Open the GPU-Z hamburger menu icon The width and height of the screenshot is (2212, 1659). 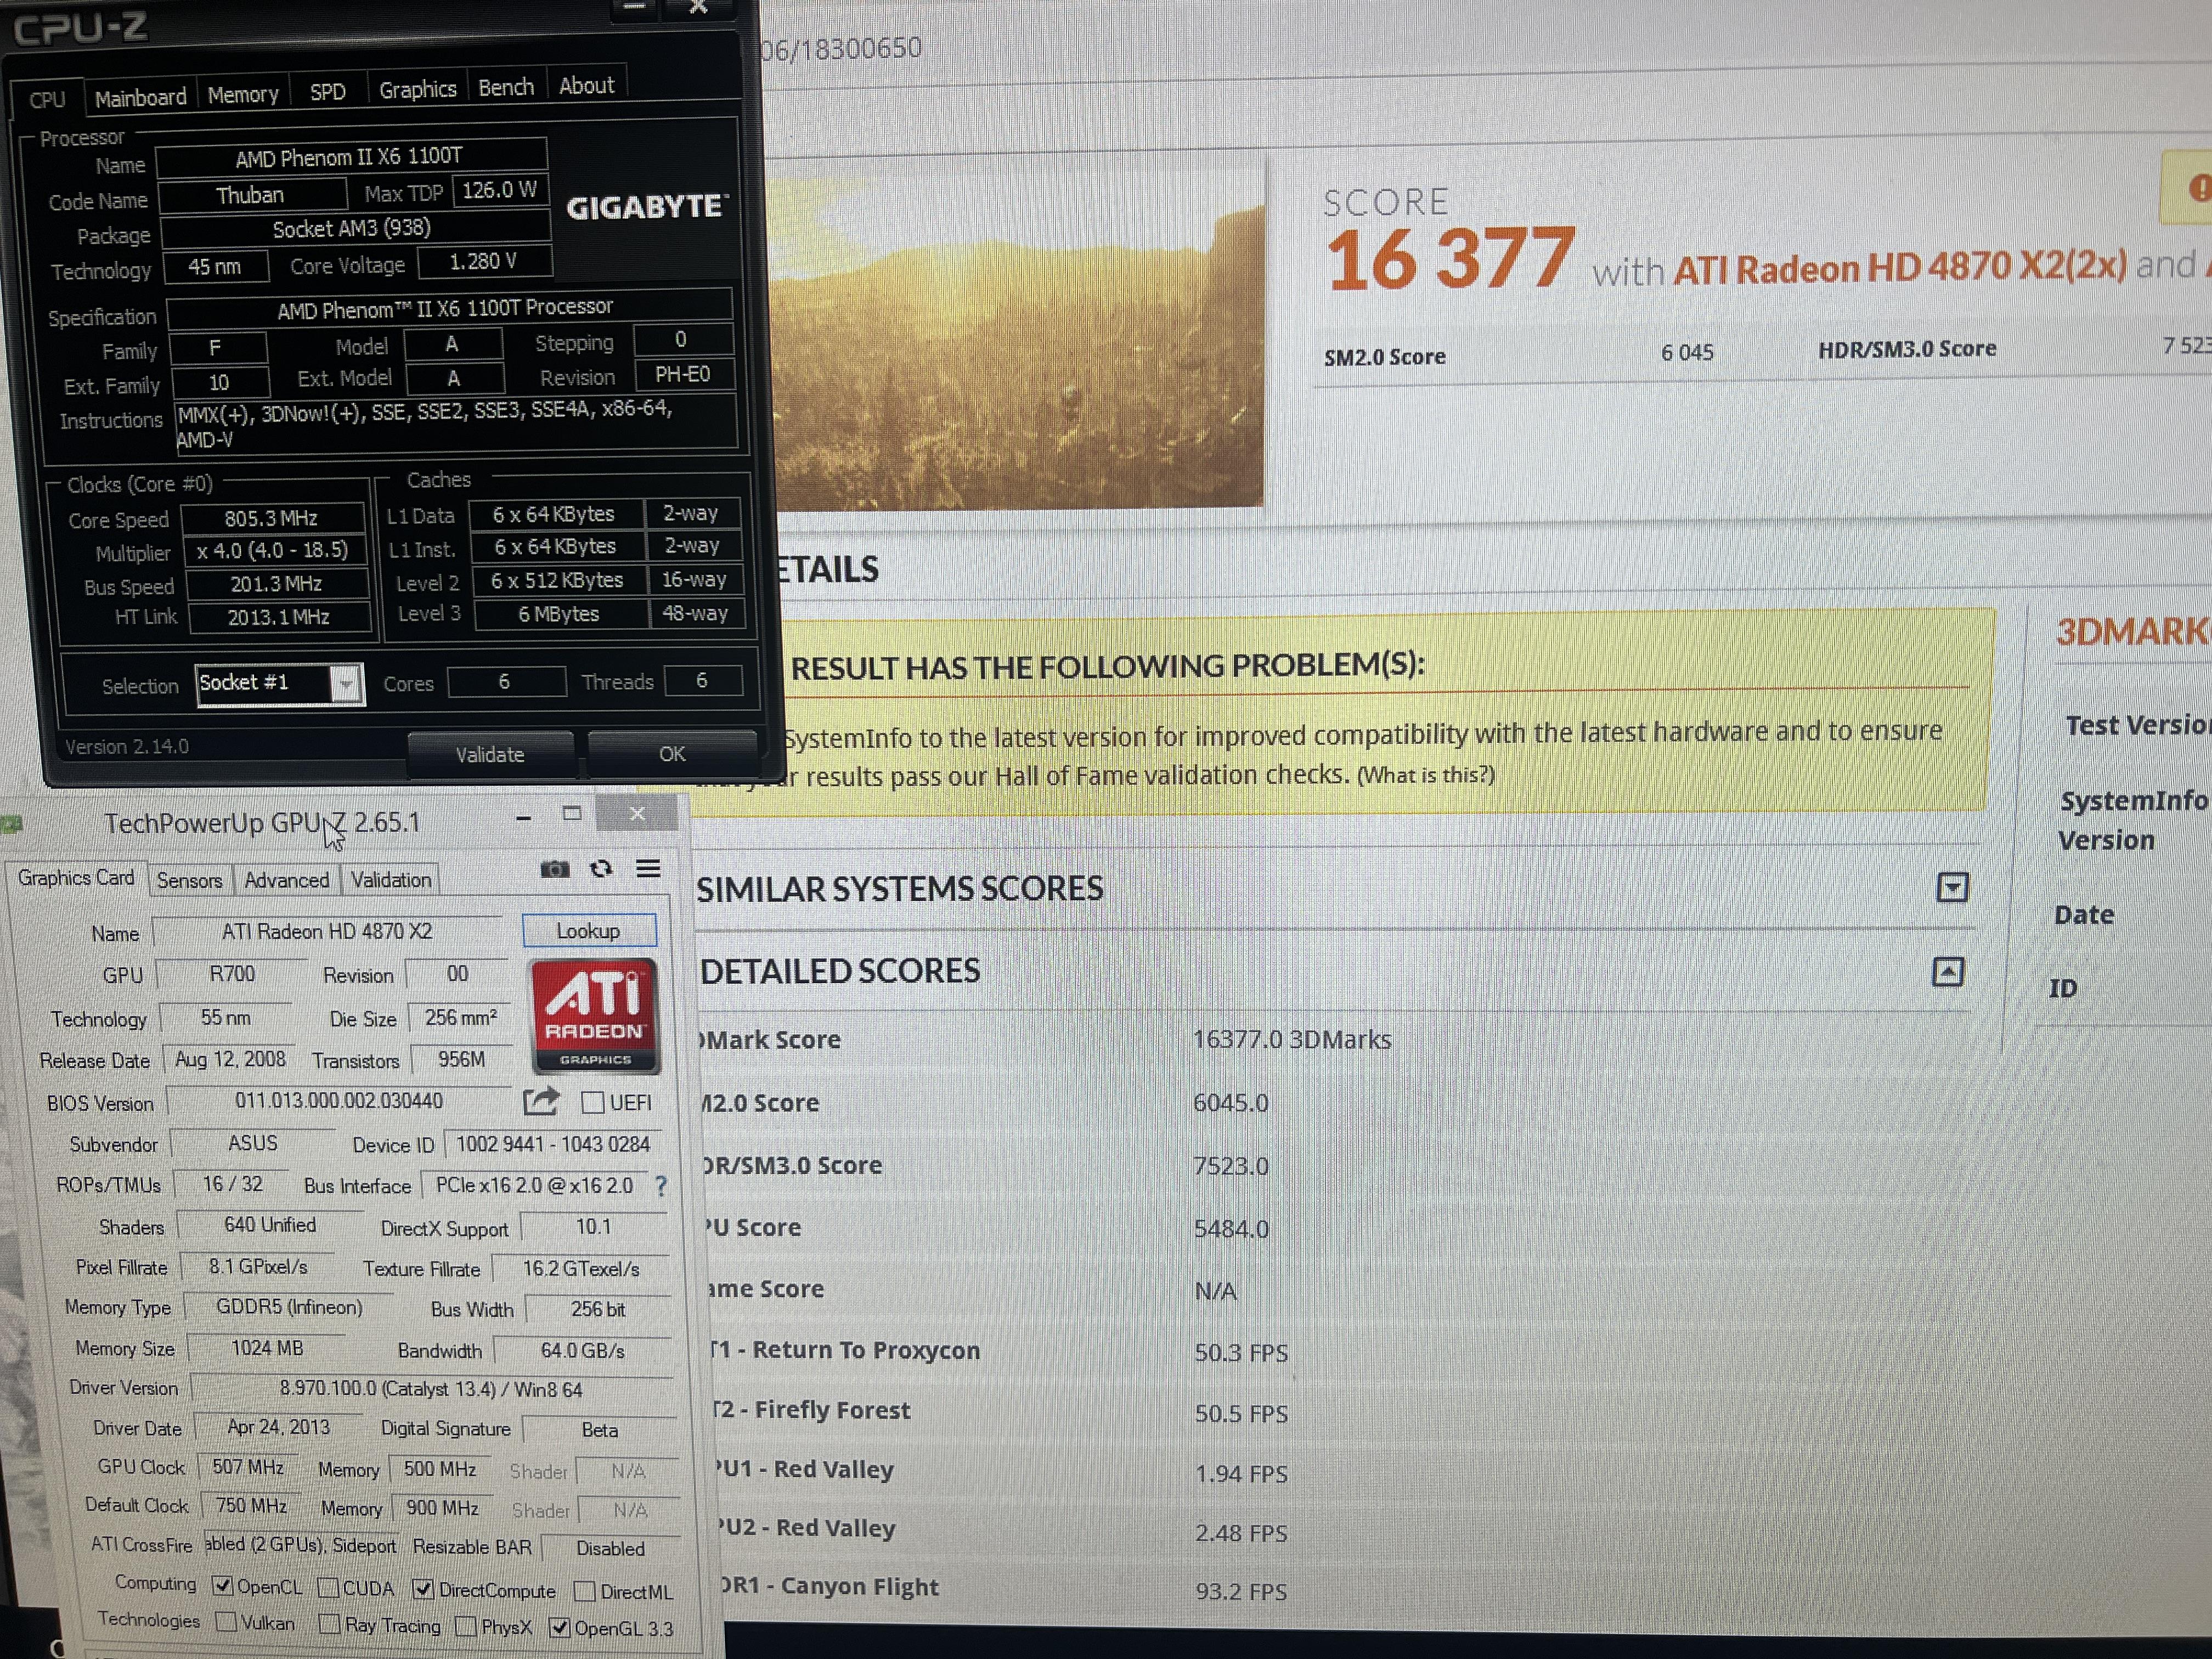[x=648, y=869]
